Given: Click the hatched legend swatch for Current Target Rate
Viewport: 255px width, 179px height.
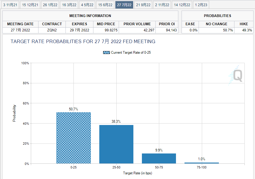Looking at the screenshot, I should pos(106,53).
